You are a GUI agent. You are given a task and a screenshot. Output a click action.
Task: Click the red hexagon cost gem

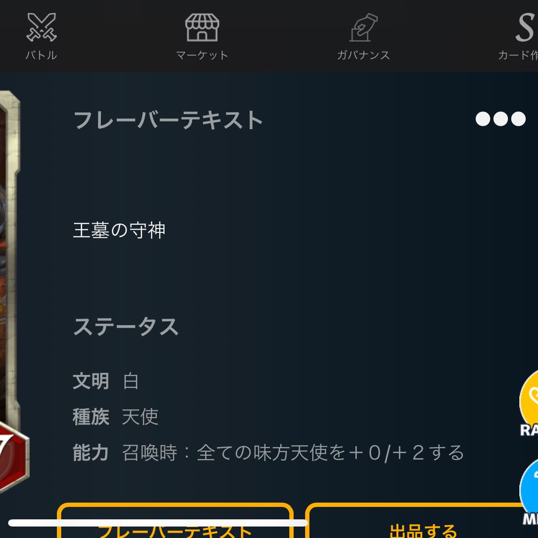12,456
